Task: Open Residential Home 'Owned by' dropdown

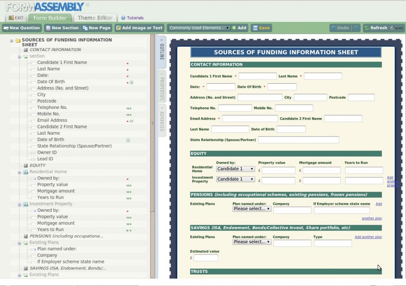Action: [236, 169]
